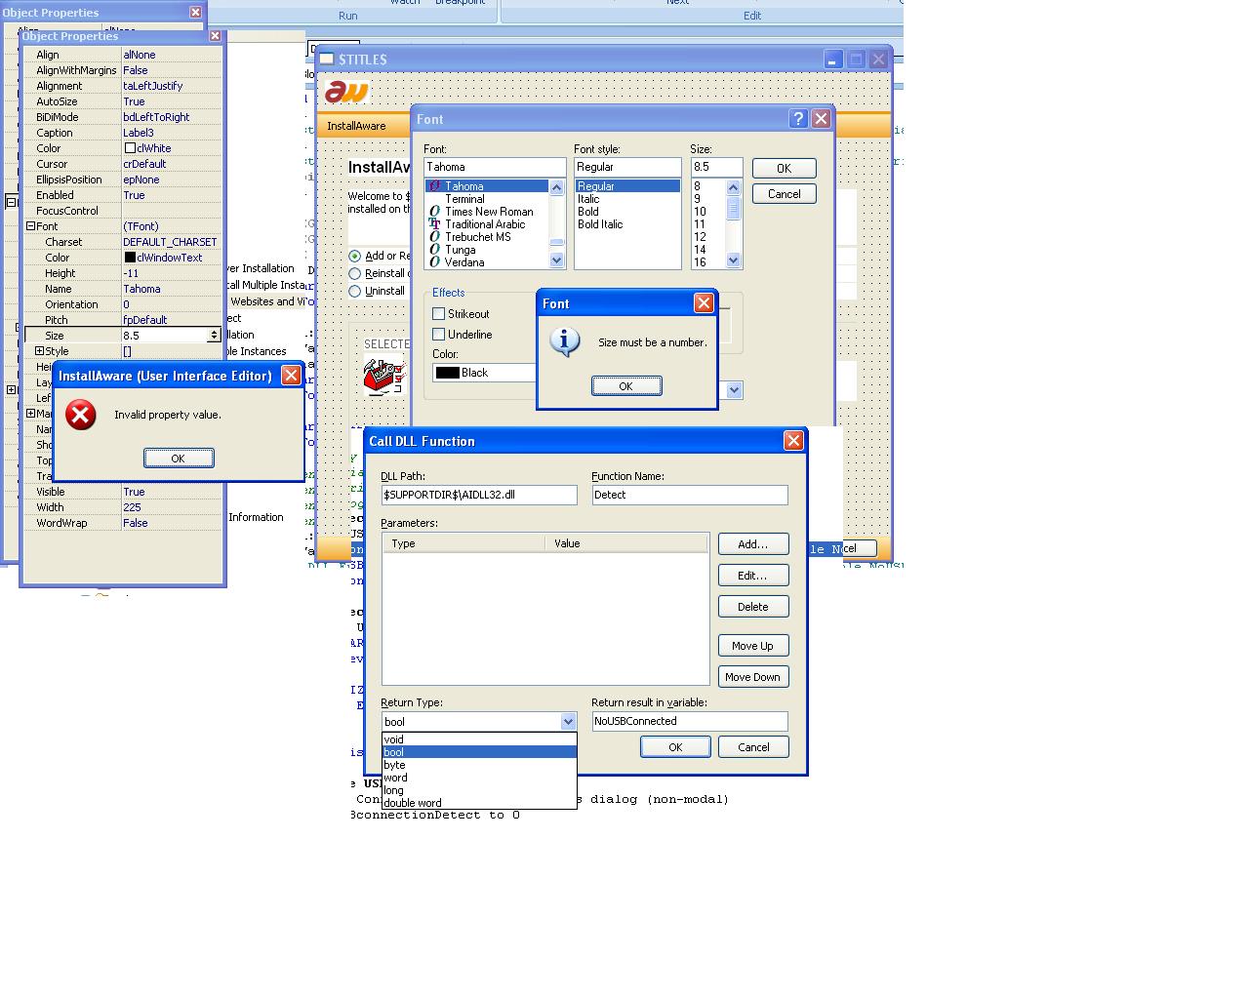Image resolution: width=1249 pixels, height=999 pixels.
Task: Click OK in the Call DLL Function dialog
Action: [x=675, y=747]
